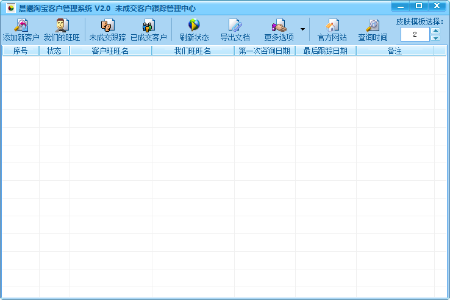Maximize the 晨曦淘宝客户管理系统 window
Screen dimensions: 450x300
point(419,6)
